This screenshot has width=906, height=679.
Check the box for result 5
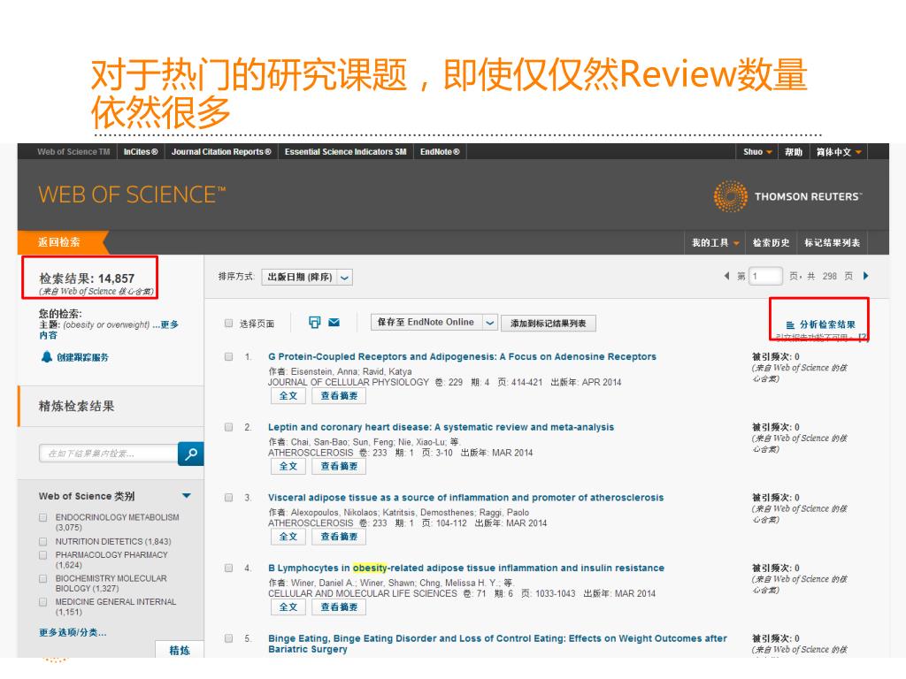(x=229, y=638)
